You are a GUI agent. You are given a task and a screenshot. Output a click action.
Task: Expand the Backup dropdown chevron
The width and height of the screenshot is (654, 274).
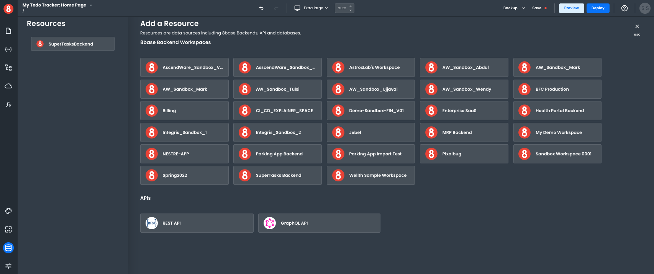tap(524, 8)
